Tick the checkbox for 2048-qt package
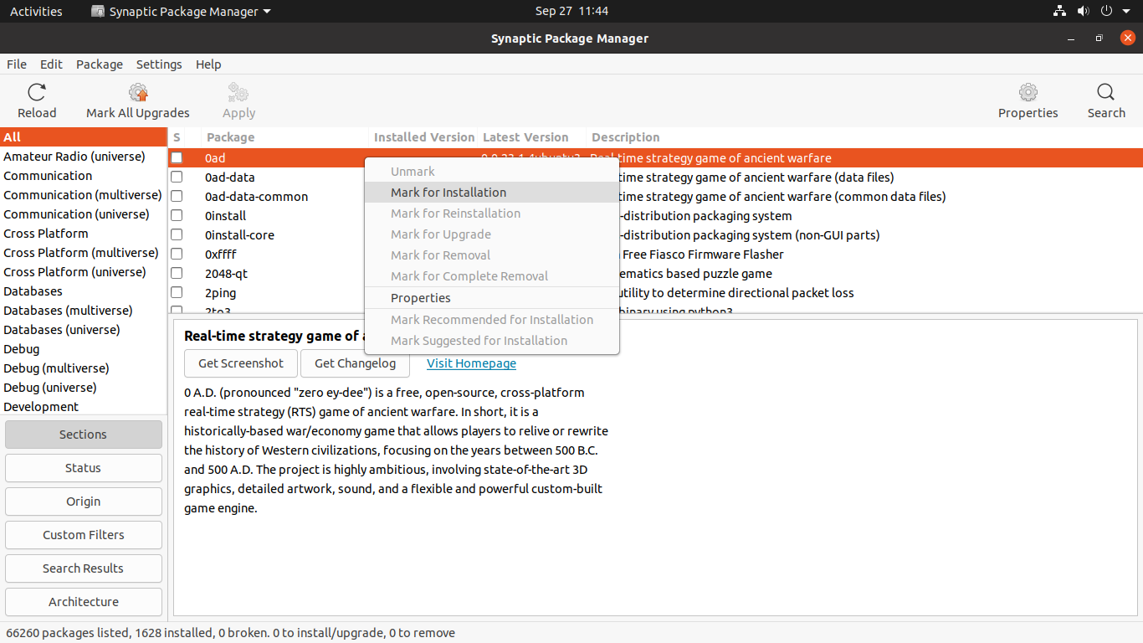1143x643 pixels. [177, 273]
